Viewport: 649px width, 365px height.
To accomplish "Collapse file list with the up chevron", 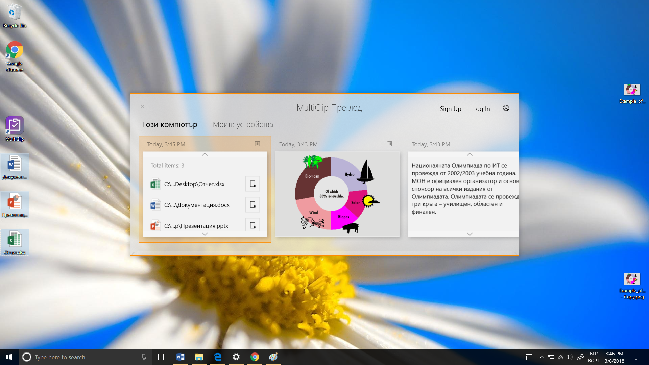I will click(x=205, y=154).
